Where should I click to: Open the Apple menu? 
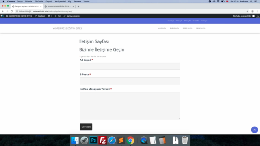4,2
